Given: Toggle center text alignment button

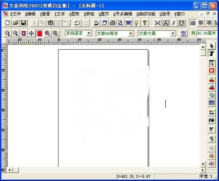Looking at the screenshot, I should [201, 23].
